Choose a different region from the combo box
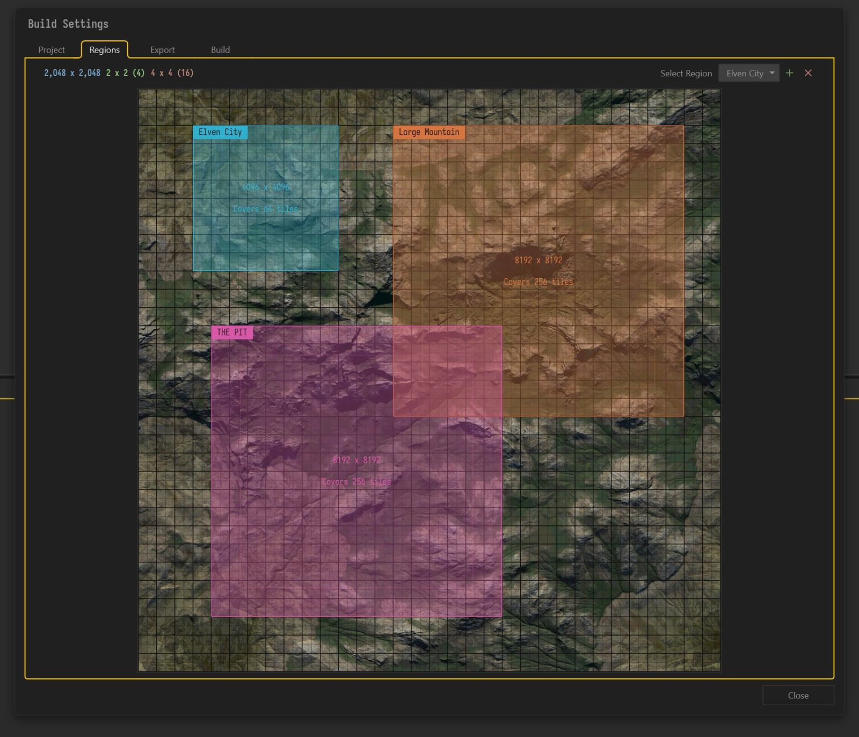Viewport: 859px width, 737px height. point(748,73)
